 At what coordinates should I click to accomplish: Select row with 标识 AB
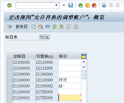(10, 86)
